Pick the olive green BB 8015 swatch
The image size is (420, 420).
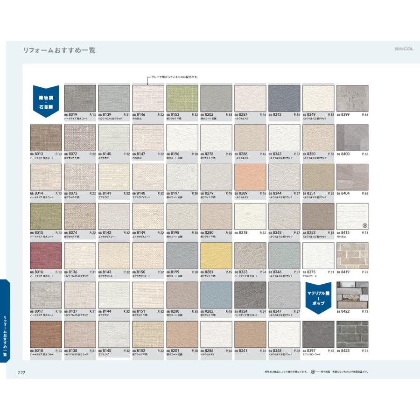[x=46, y=216]
